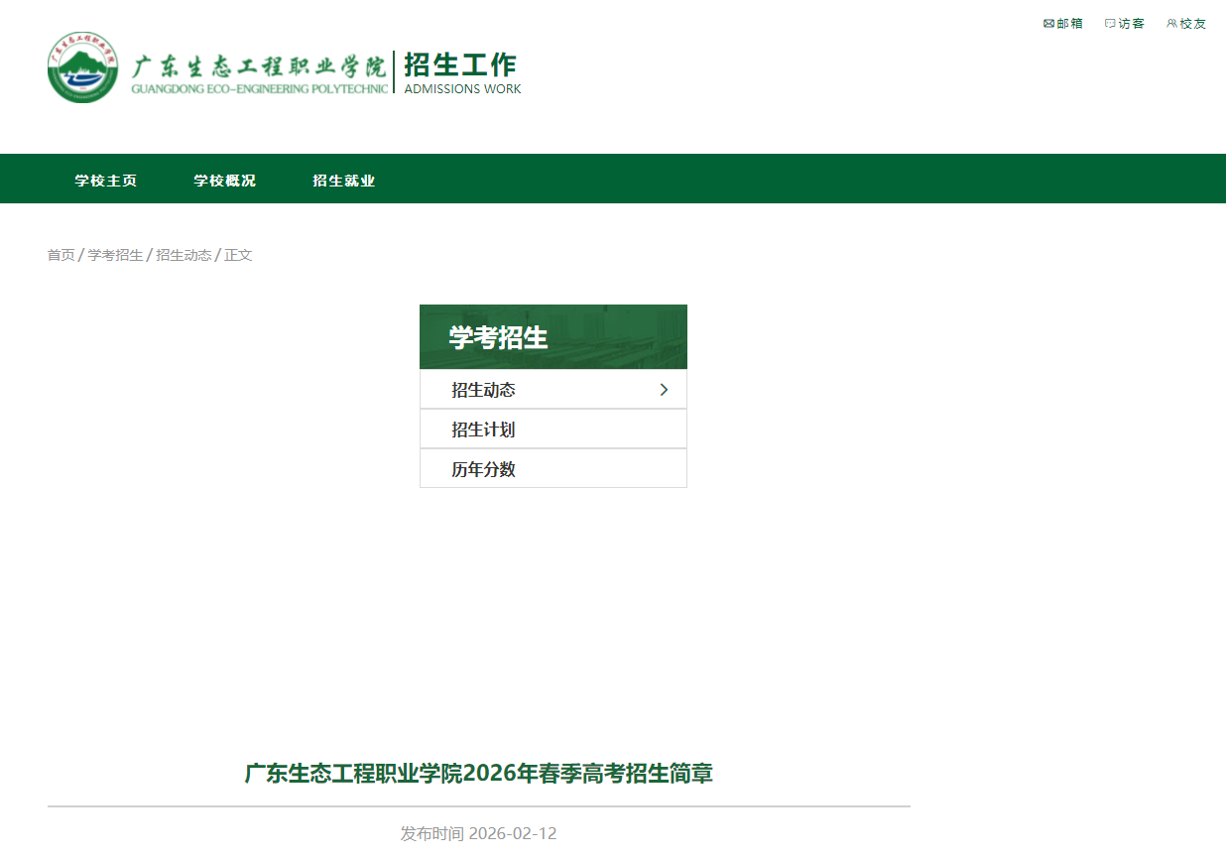This screenshot has width=1226, height=860.
Task: Open visitor services via the 访客 chat icon
Action: coord(1110,23)
